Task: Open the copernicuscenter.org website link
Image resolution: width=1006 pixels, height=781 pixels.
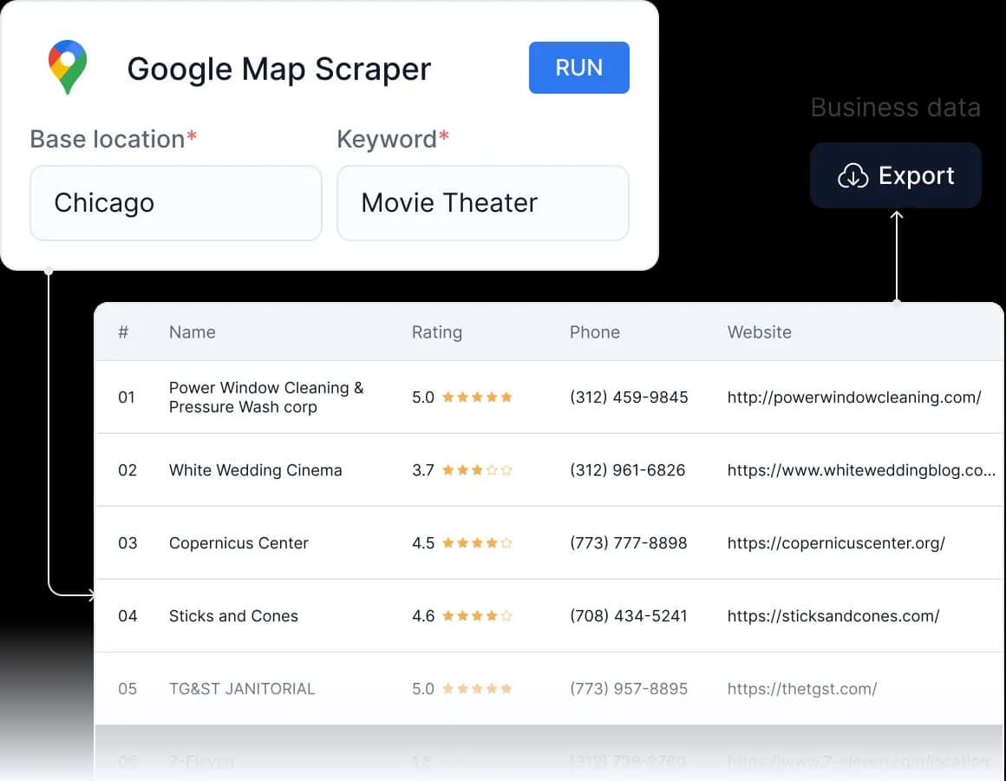Action: pos(836,543)
